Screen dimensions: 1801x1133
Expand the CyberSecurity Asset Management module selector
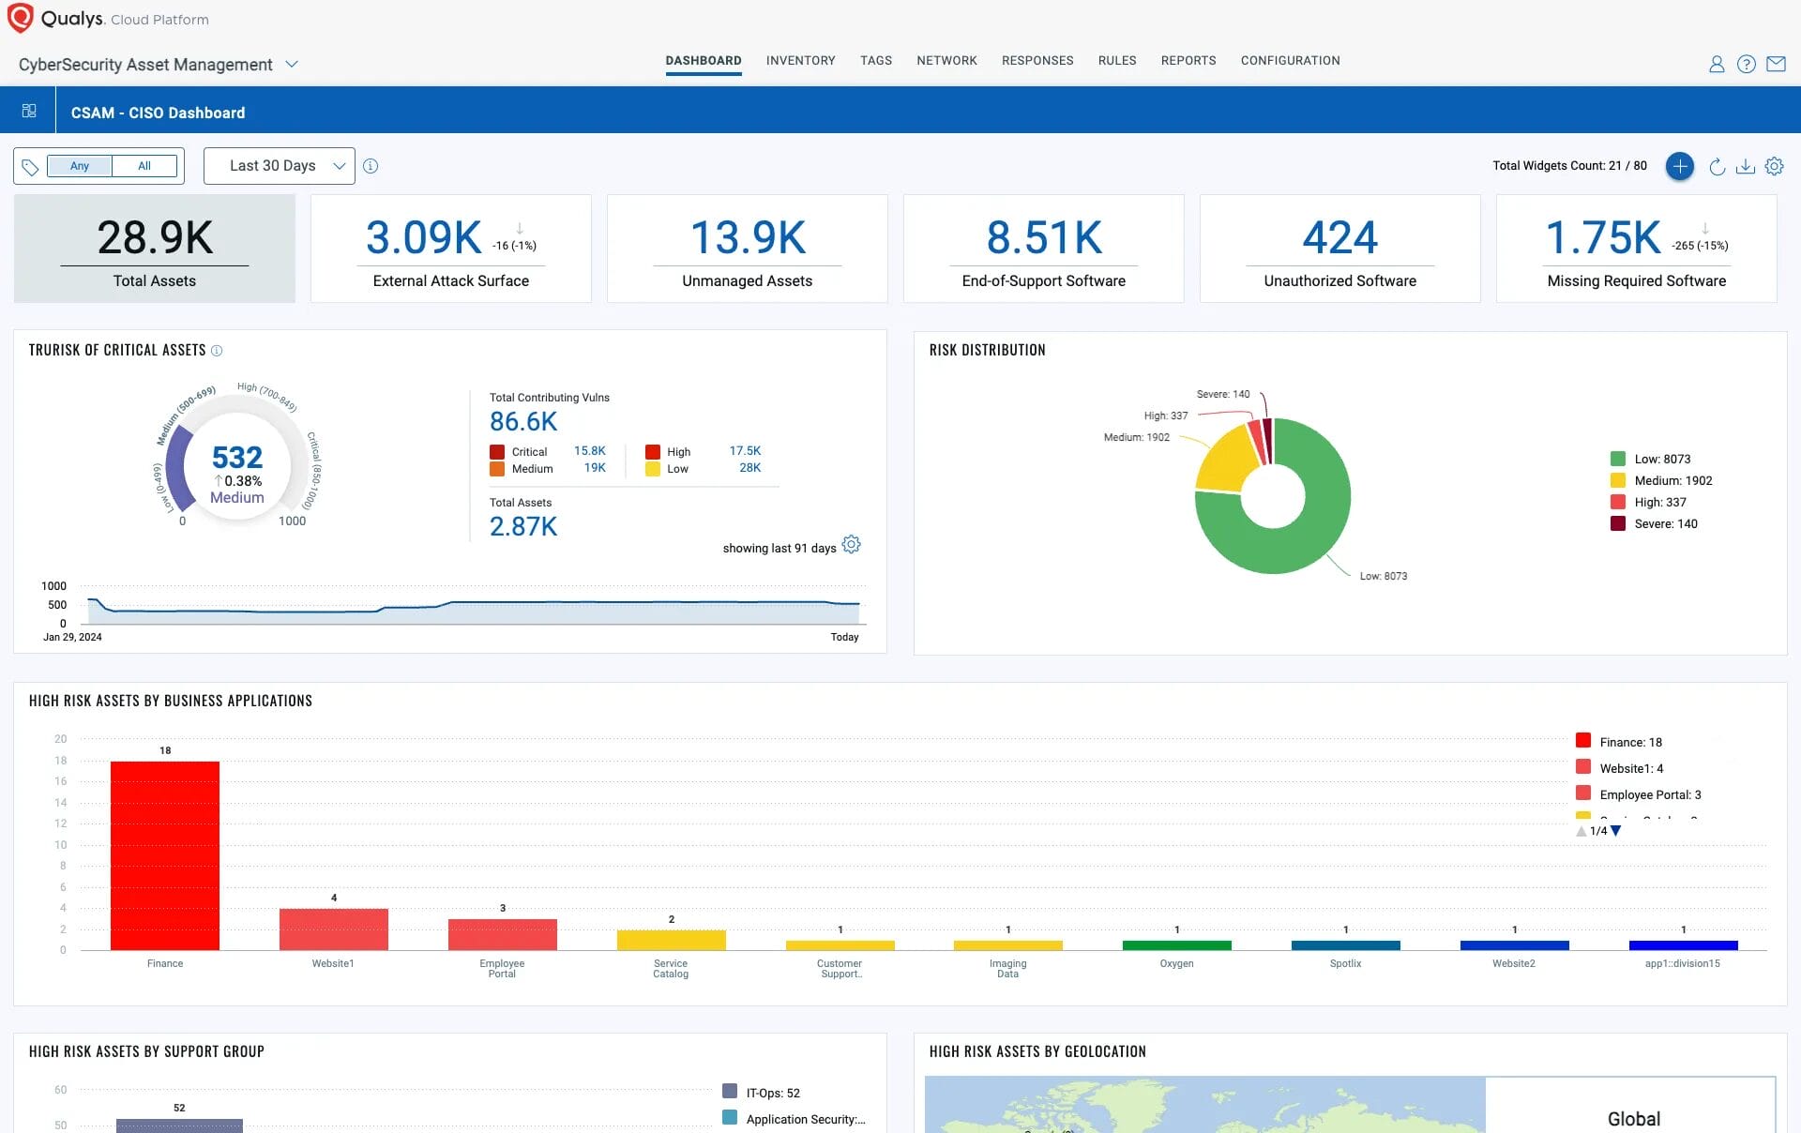292,64
